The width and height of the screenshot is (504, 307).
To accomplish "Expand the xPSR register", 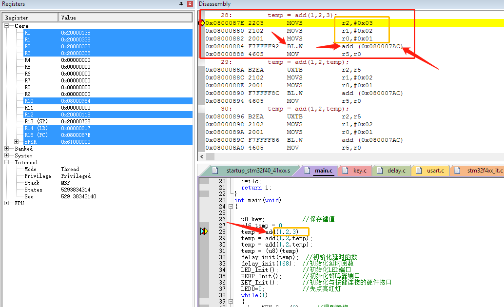I will point(17,142).
